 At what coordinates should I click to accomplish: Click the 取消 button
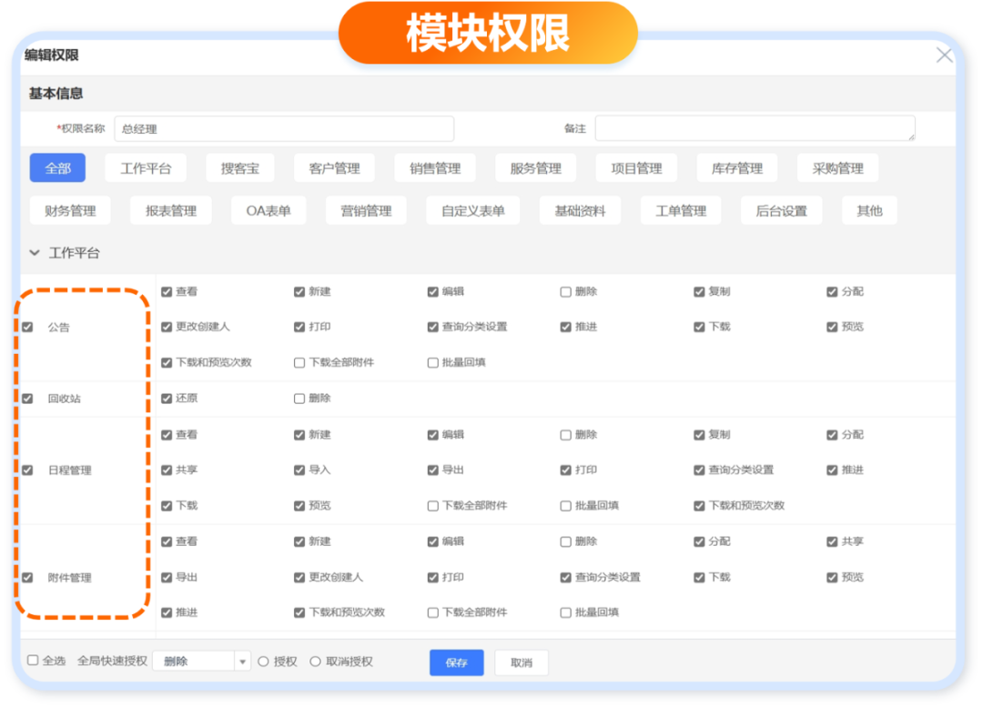coord(521,662)
